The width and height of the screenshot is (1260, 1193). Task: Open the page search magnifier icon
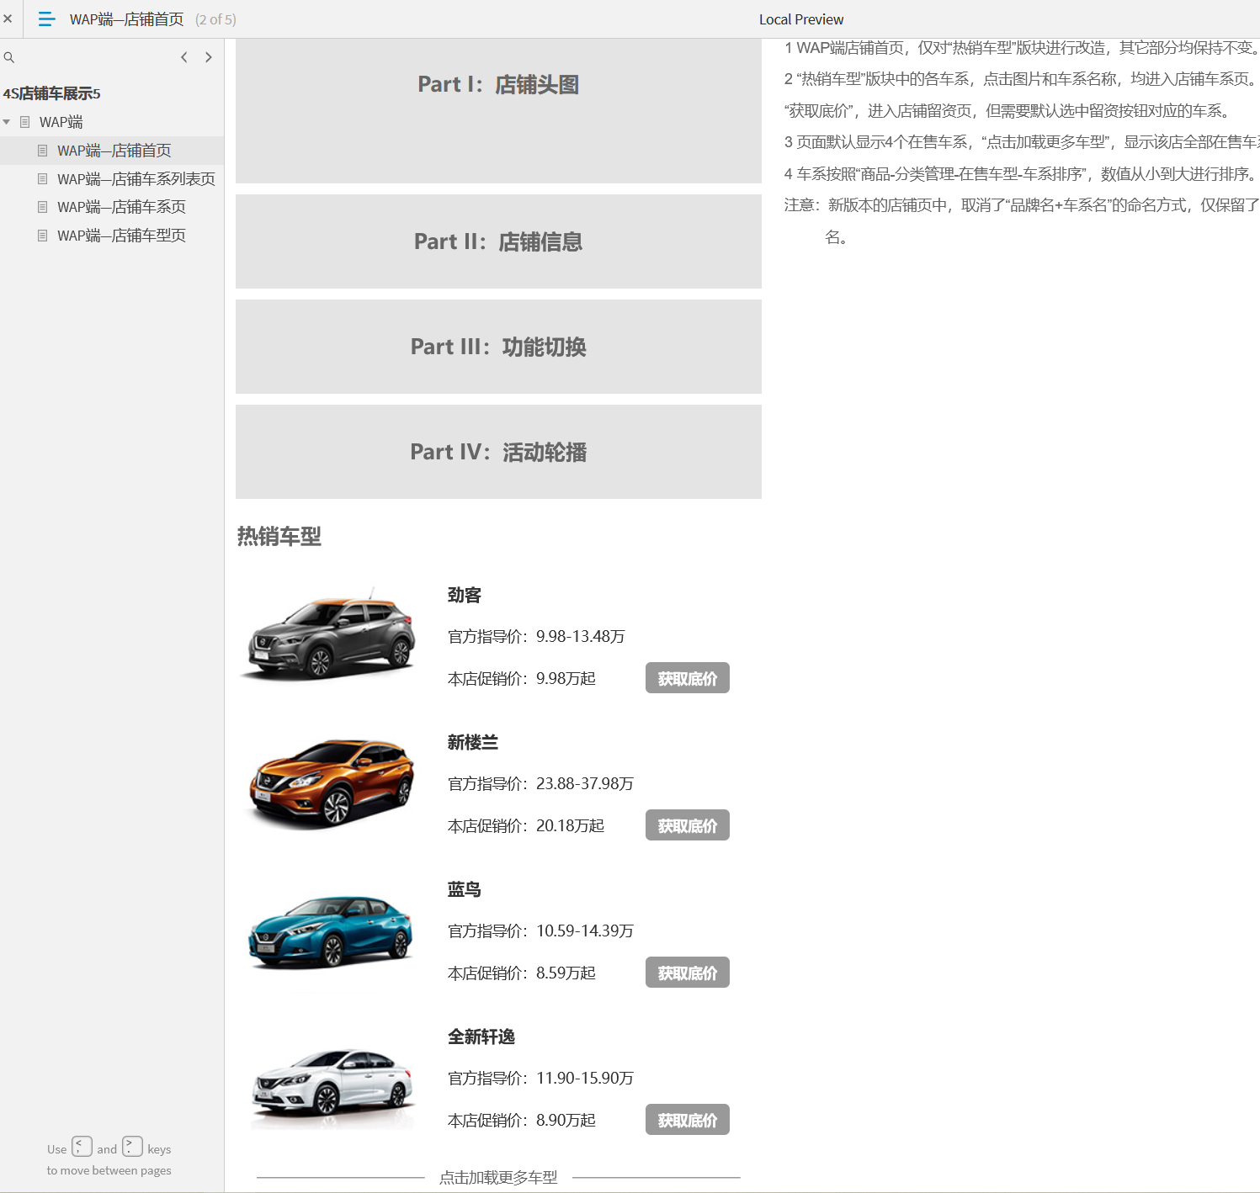(9, 57)
